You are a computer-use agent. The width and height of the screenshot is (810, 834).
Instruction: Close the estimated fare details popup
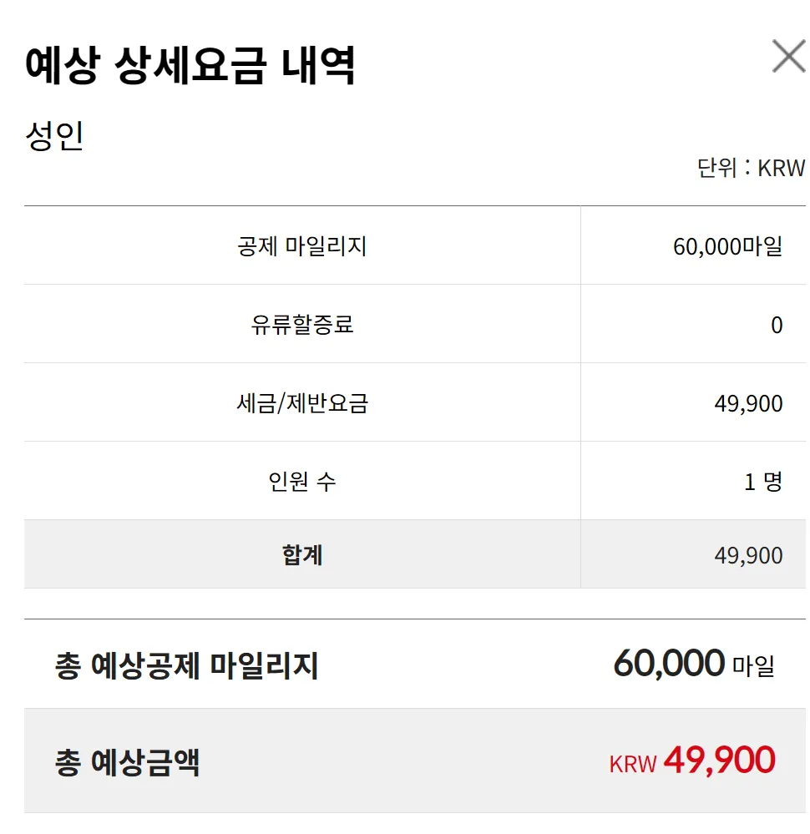(x=787, y=57)
